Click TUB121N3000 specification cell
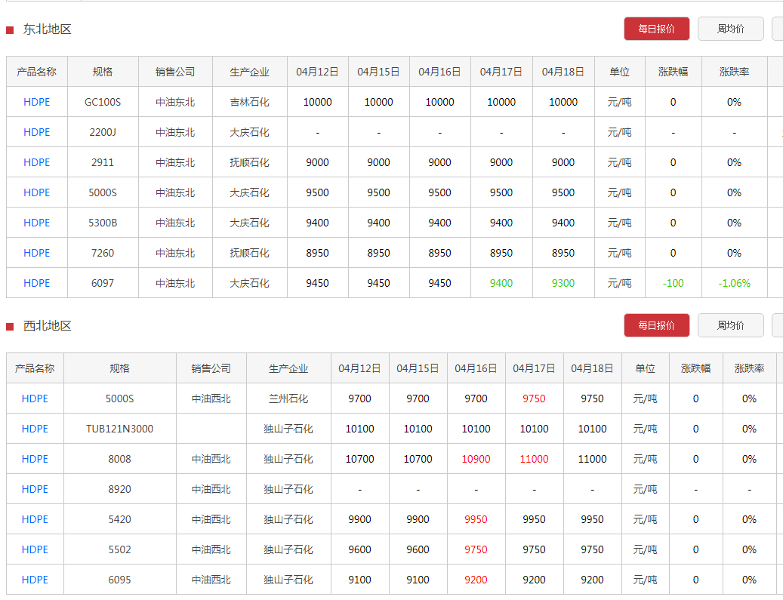 (120, 429)
